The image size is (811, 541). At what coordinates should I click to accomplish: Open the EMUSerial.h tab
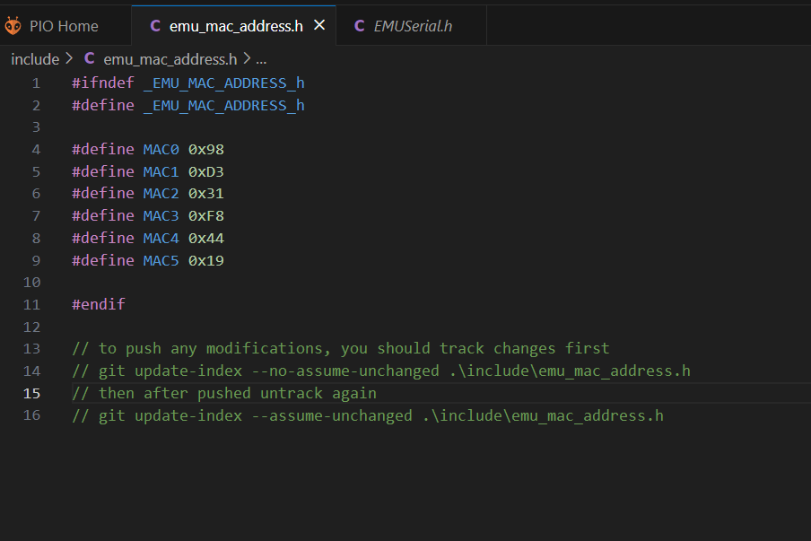pos(413,26)
